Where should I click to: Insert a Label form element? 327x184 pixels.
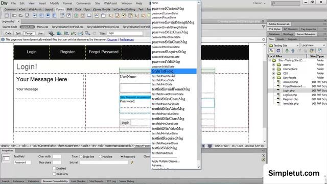click(97, 16)
